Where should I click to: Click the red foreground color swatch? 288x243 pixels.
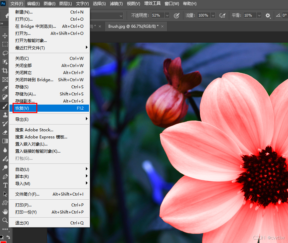point(4,242)
